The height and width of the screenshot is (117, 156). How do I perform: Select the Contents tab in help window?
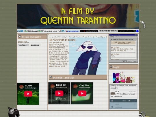(x=112, y=37)
